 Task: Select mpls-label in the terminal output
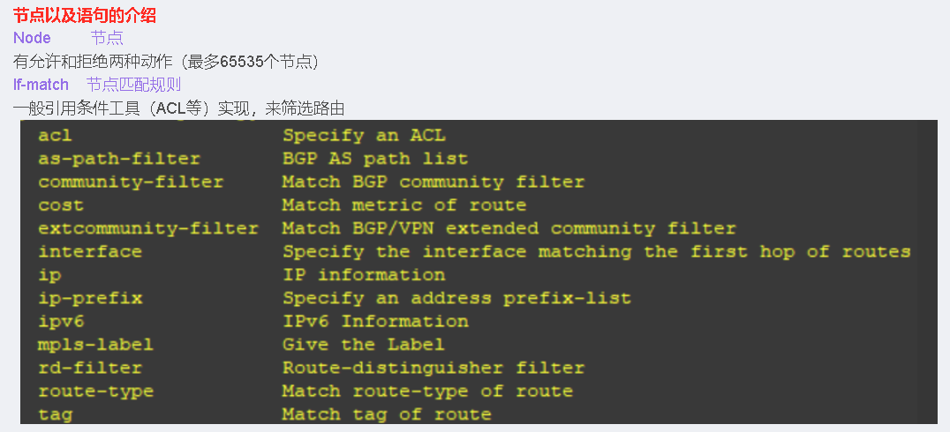point(95,345)
